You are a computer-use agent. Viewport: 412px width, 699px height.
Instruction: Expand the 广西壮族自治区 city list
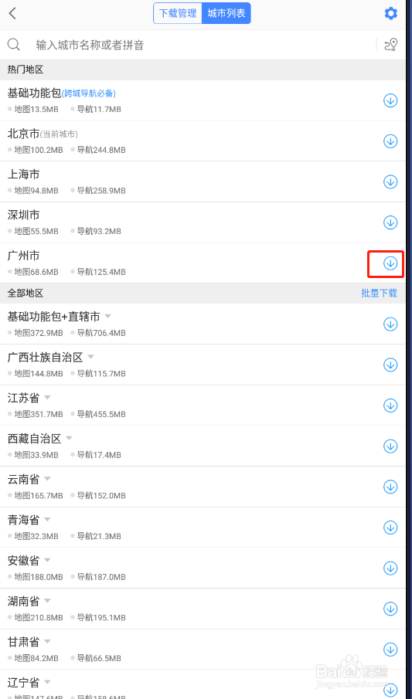tap(90, 357)
